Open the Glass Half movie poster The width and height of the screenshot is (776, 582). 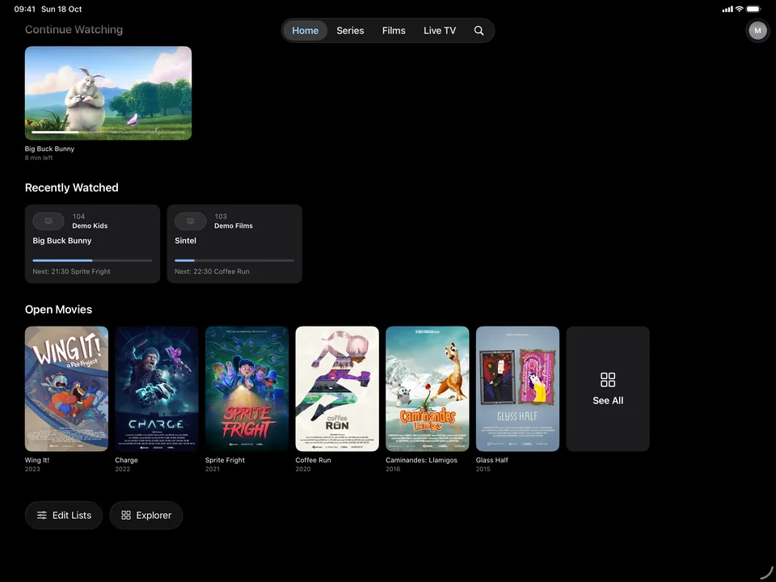pyautogui.click(x=517, y=389)
